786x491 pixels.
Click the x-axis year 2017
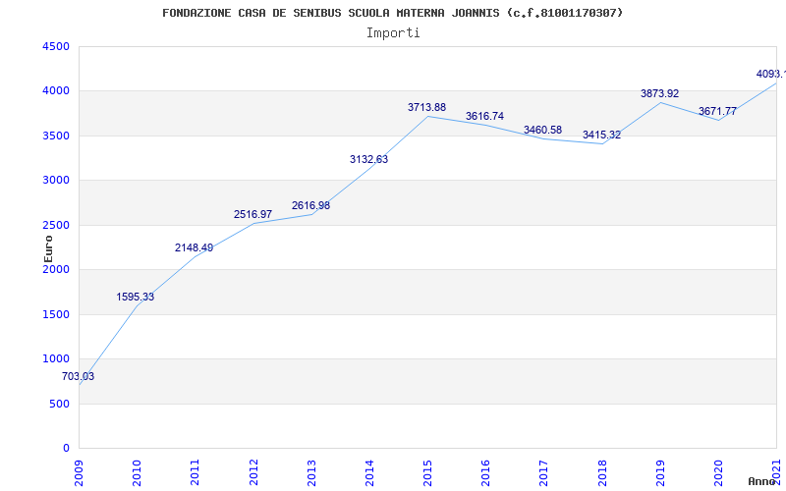coord(544,473)
